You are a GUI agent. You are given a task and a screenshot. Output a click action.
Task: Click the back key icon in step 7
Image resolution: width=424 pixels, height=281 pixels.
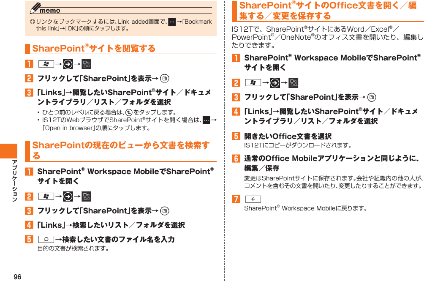point(253,199)
